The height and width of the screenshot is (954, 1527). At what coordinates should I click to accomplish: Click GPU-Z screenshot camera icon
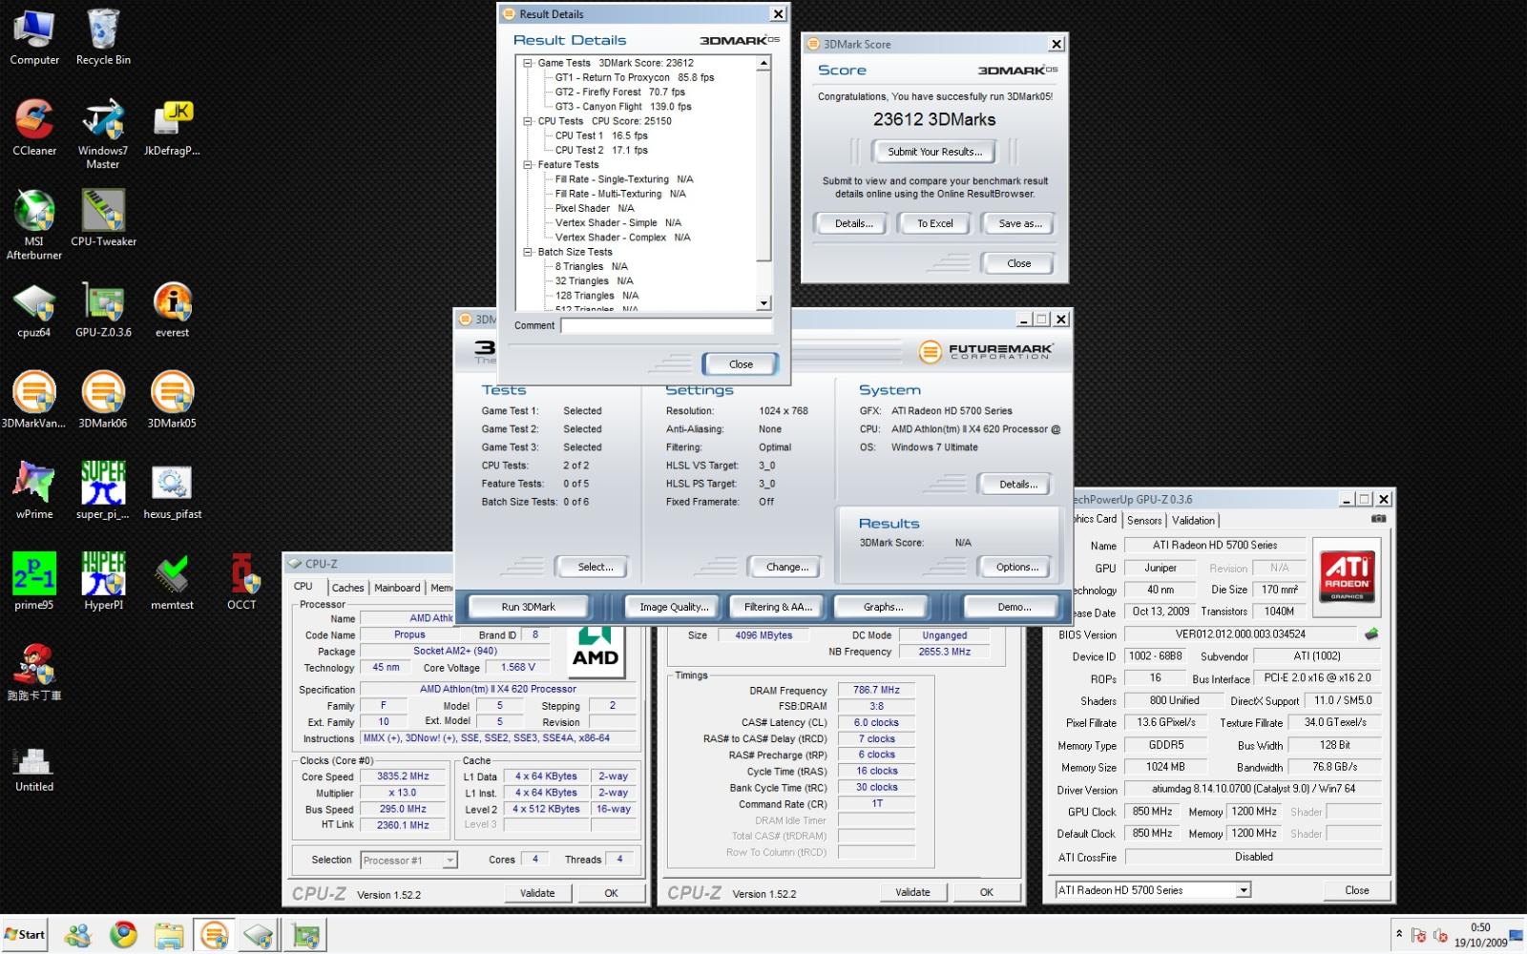click(1378, 519)
